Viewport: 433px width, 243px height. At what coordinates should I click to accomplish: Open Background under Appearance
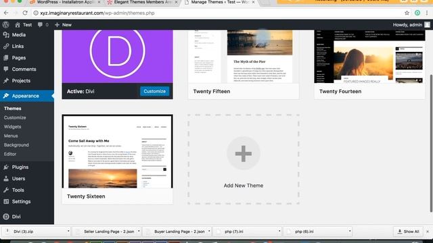coord(16,145)
